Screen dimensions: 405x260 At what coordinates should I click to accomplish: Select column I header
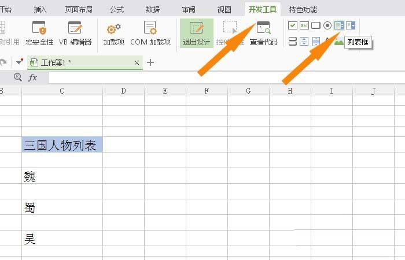[x=332, y=91]
